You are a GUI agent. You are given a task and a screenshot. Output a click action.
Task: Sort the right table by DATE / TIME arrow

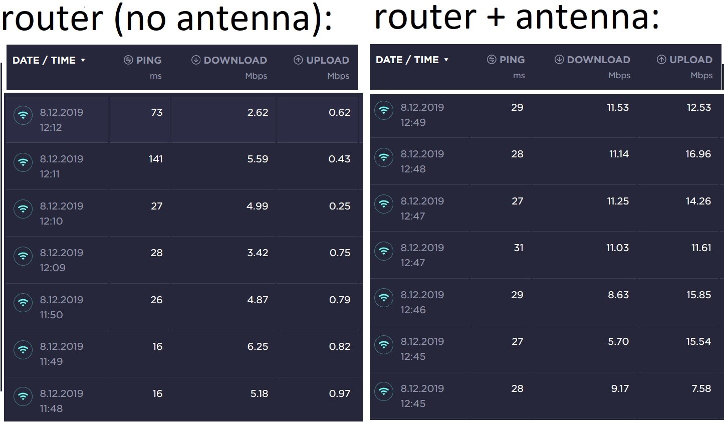click(x=446, y=60)
